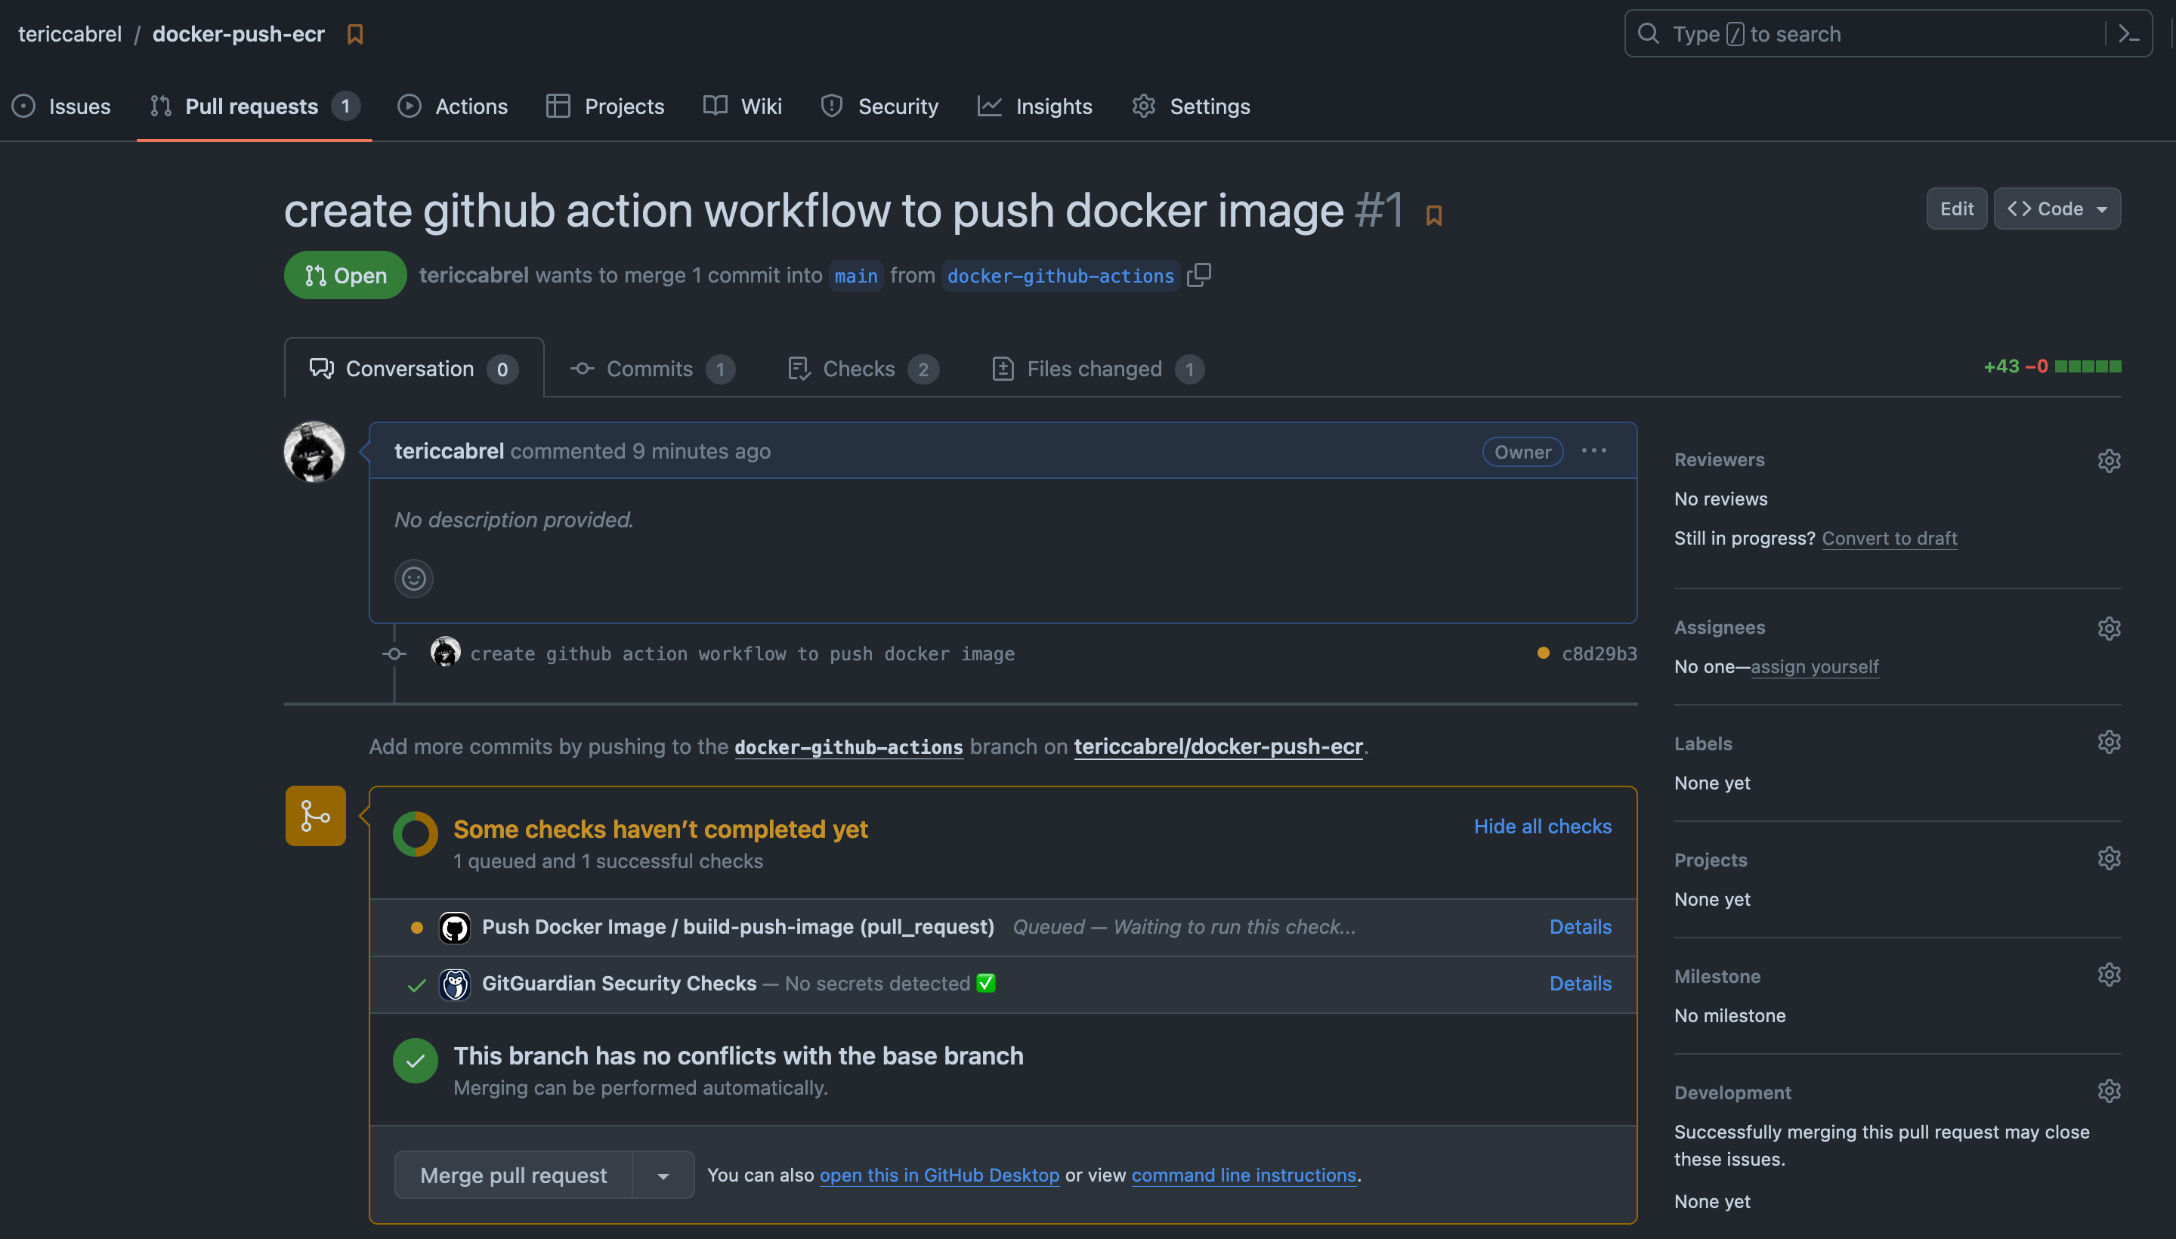2176x1239 pixels.
Task: Click the Edit button on PR title
Action: pos(1956,208)
